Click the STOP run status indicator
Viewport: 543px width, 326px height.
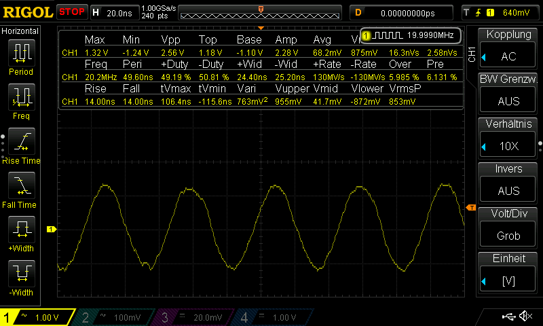coord(72,12)
